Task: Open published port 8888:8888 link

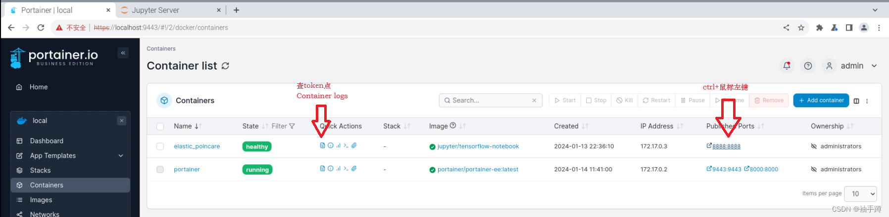Action: tap(723, 146)
